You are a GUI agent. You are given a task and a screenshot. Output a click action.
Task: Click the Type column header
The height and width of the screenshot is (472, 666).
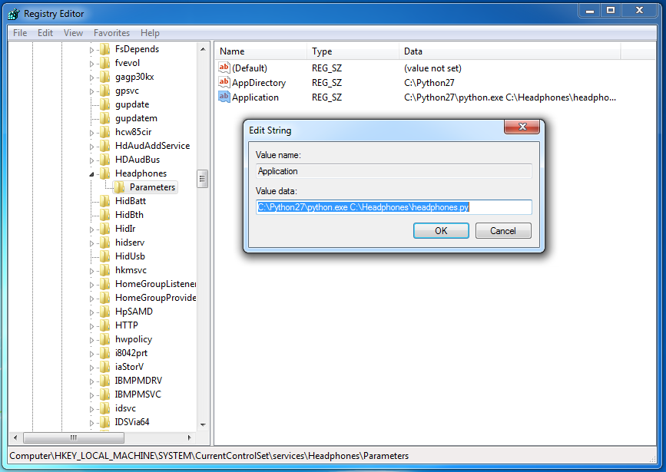pos(353,51)
